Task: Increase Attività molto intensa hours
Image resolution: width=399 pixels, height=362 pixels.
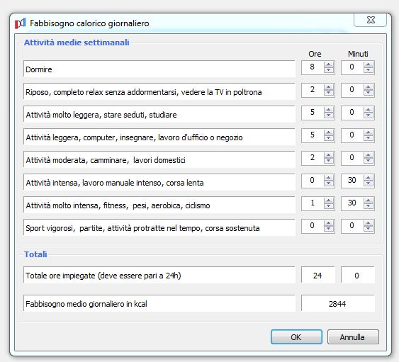Action: pos(329,200)
